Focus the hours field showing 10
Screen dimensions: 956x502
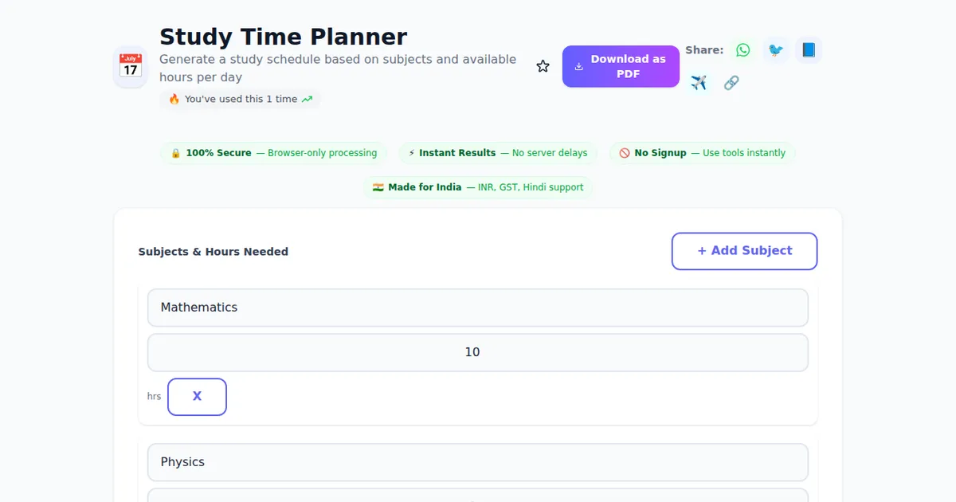pyautogui.click(x=478, y=352)
